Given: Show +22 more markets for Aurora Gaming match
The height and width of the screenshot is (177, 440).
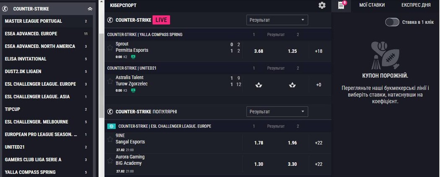Looking at the screenshot, I should click(318, 164).
